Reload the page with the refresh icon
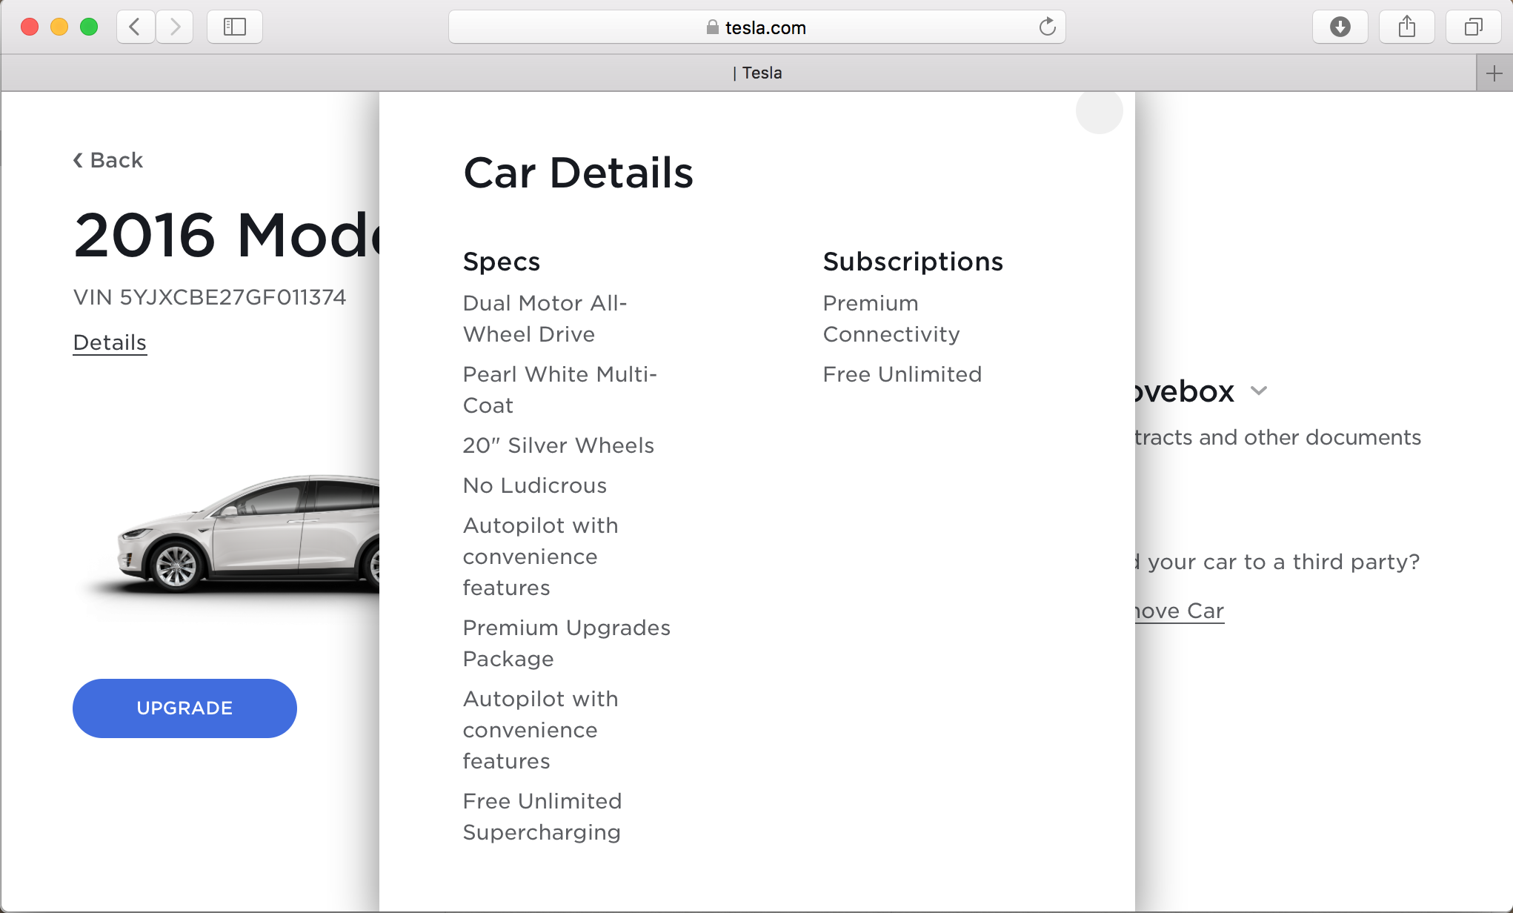The width and height of the screenshot is (1513, 913). point(1047,27)
